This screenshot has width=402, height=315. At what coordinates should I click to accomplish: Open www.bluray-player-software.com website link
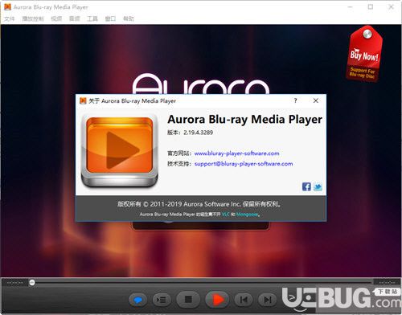(x=236, y=153)
